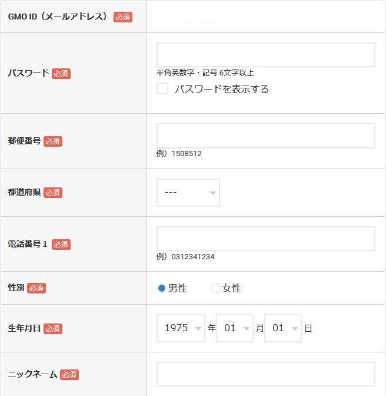Open the birth day dropdown before 日

point(283,328)
